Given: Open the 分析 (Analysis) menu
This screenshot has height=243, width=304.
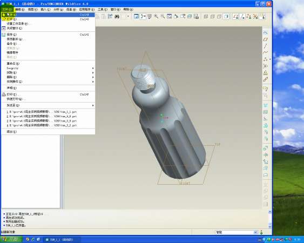Looking at the screenshot, I should tap(58, 9).
